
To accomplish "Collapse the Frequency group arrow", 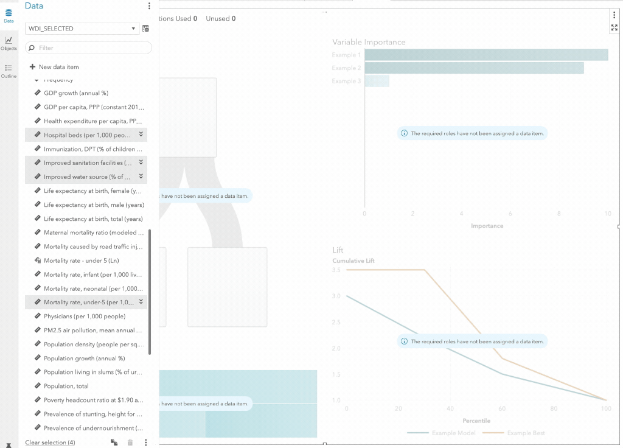I will 38,80.
